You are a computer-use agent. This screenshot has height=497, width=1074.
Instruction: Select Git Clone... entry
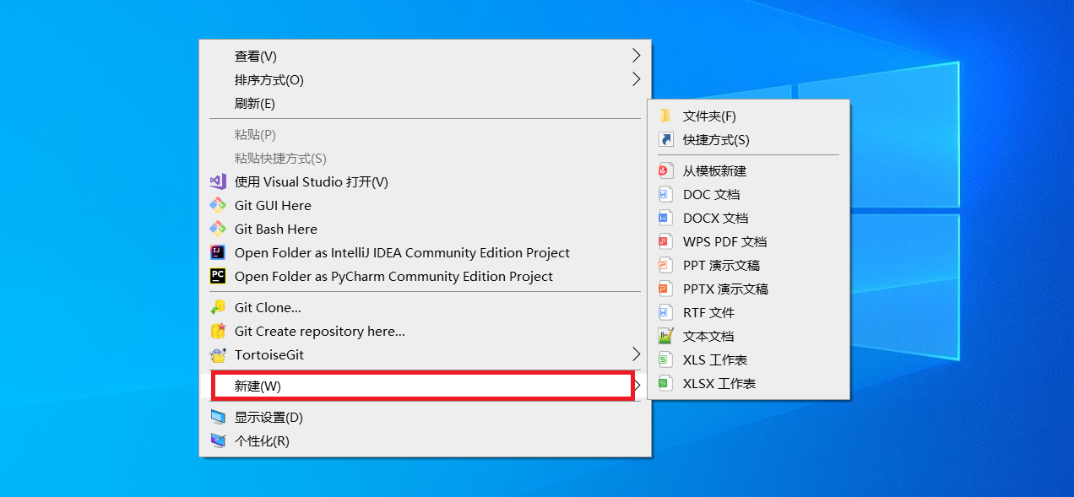coord(425,308)
